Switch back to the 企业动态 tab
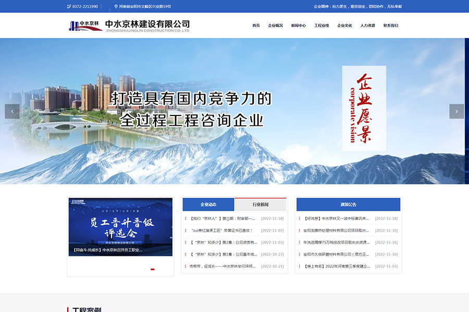Viewport: 469px width, 312px height. tap(208, 204)
